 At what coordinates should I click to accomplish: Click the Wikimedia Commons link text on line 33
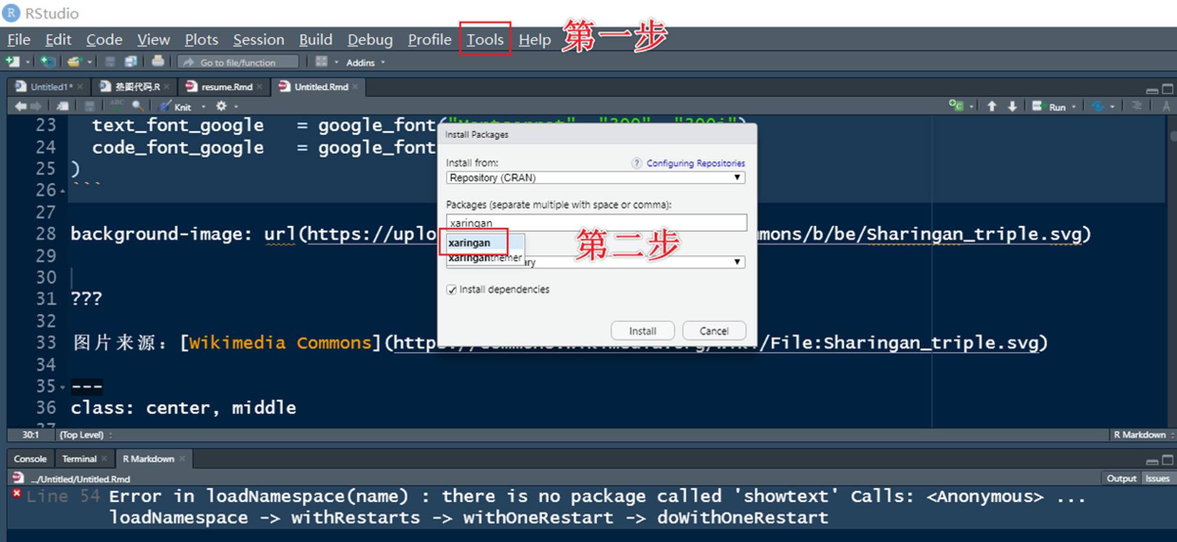280,343
